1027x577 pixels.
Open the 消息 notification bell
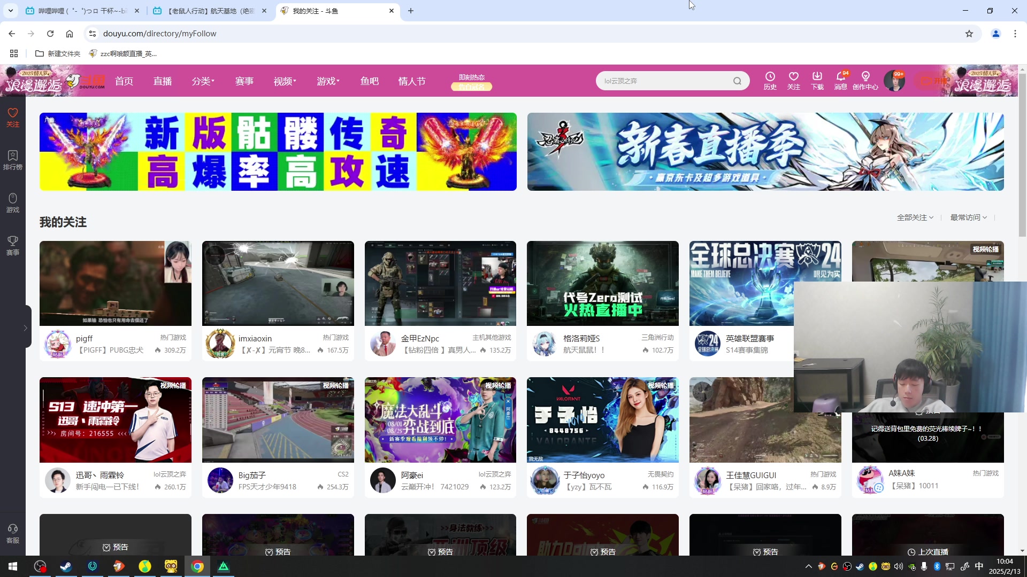click(840, 81)
